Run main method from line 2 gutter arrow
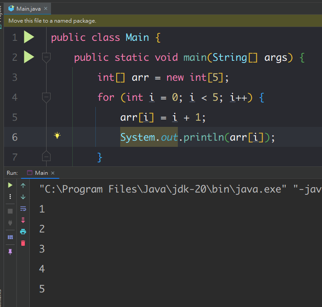 29,57
